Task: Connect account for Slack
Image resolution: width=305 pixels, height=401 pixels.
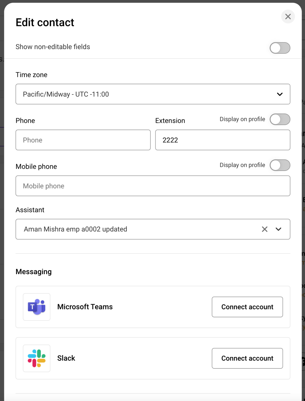Action: click(x=247, y=358)
